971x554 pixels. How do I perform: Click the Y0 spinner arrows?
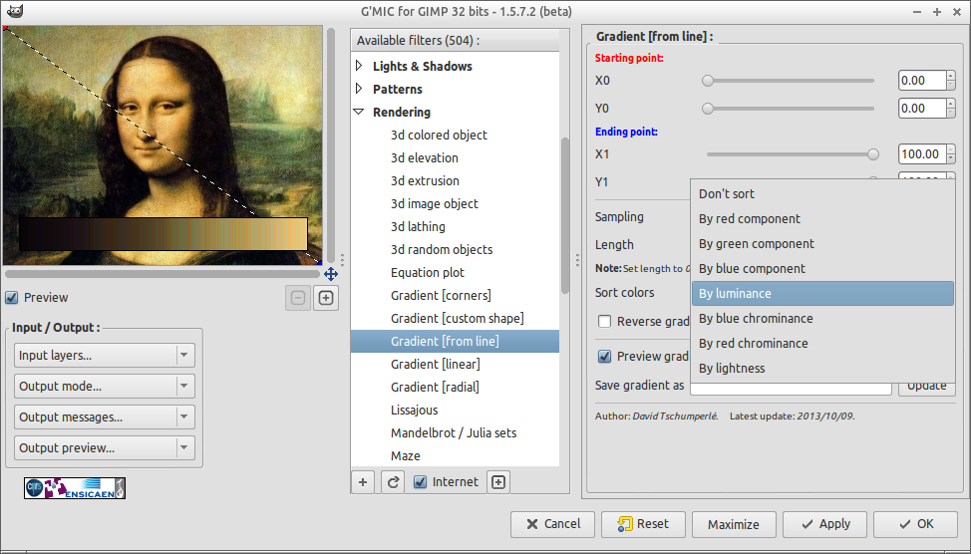(951, 109)
